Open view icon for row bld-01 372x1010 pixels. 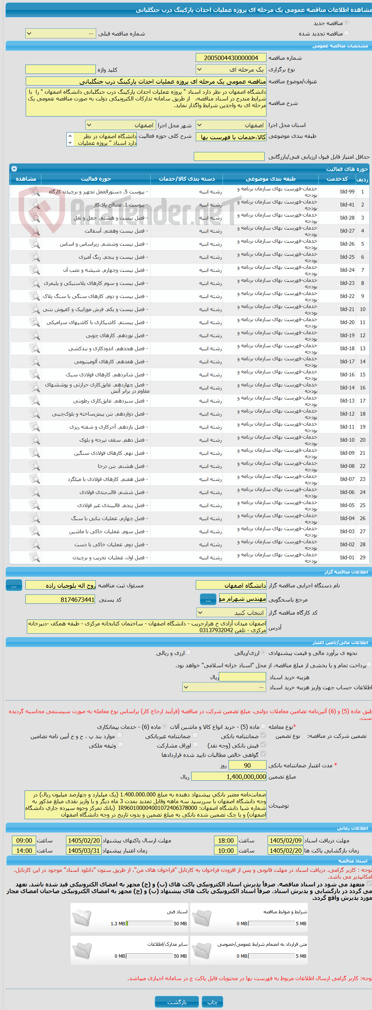coord(34,557)
